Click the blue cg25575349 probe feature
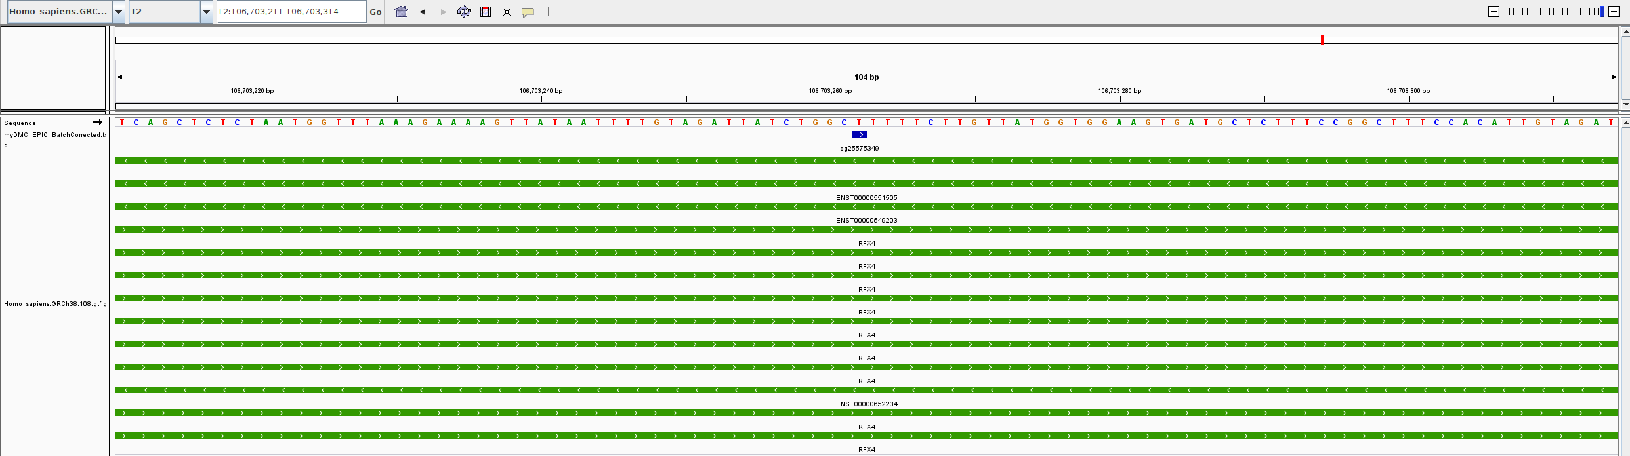 860,134
